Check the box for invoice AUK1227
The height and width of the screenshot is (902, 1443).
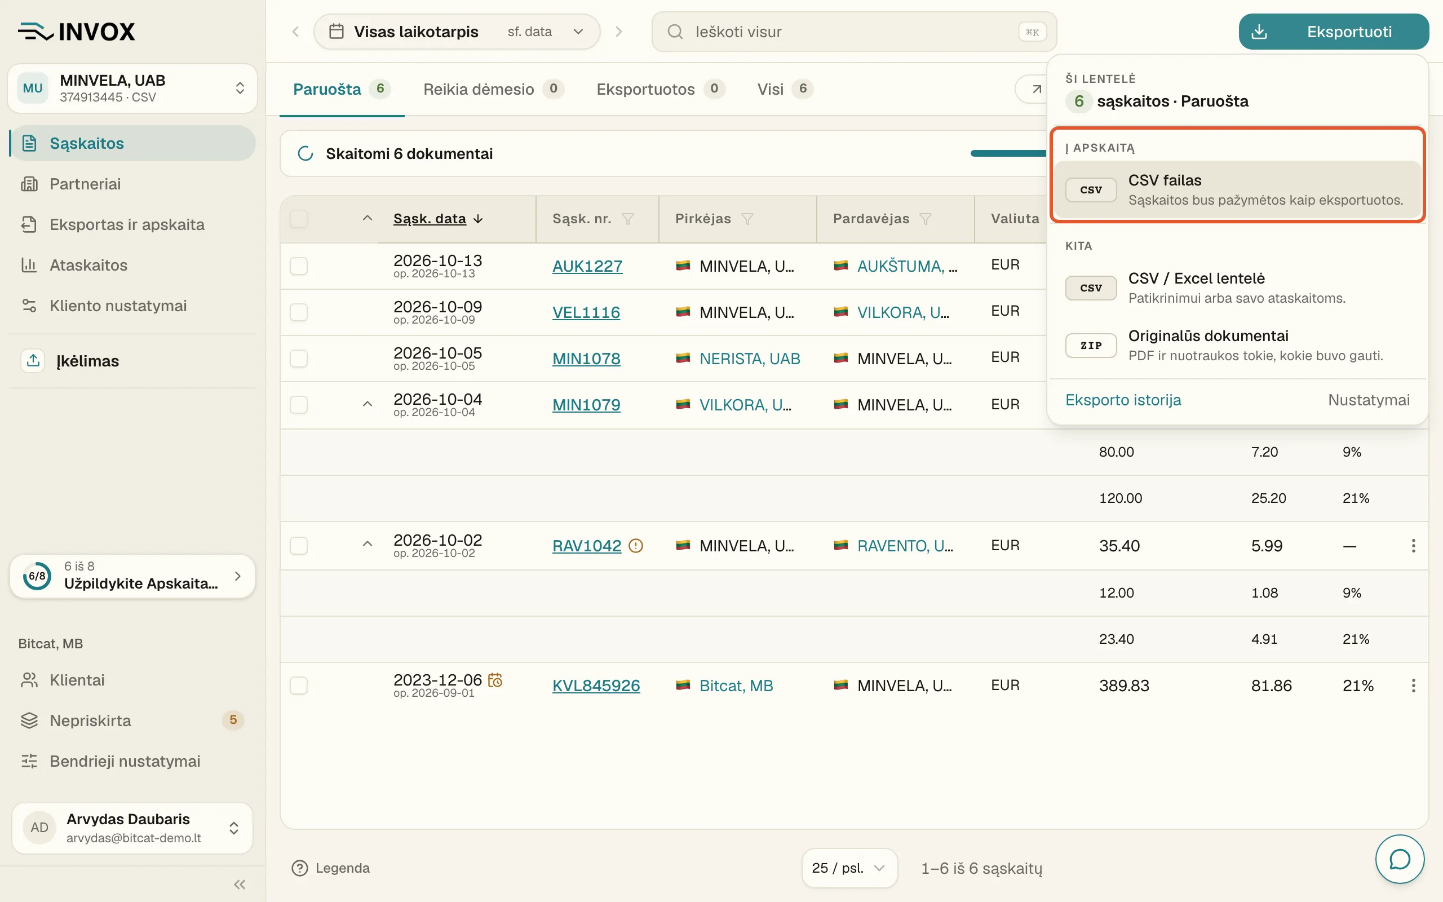(x=299, y=266)
